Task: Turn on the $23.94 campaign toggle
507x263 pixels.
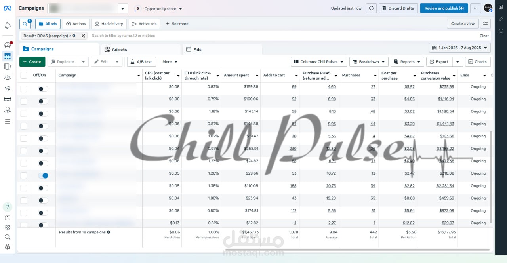Action: tap(43, 200)
